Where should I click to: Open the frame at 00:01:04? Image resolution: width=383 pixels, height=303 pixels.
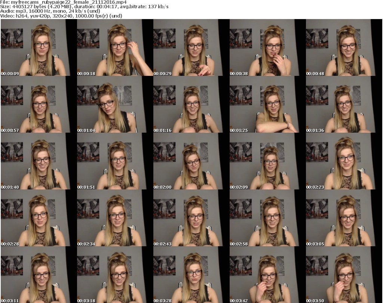tap(115, 104)
